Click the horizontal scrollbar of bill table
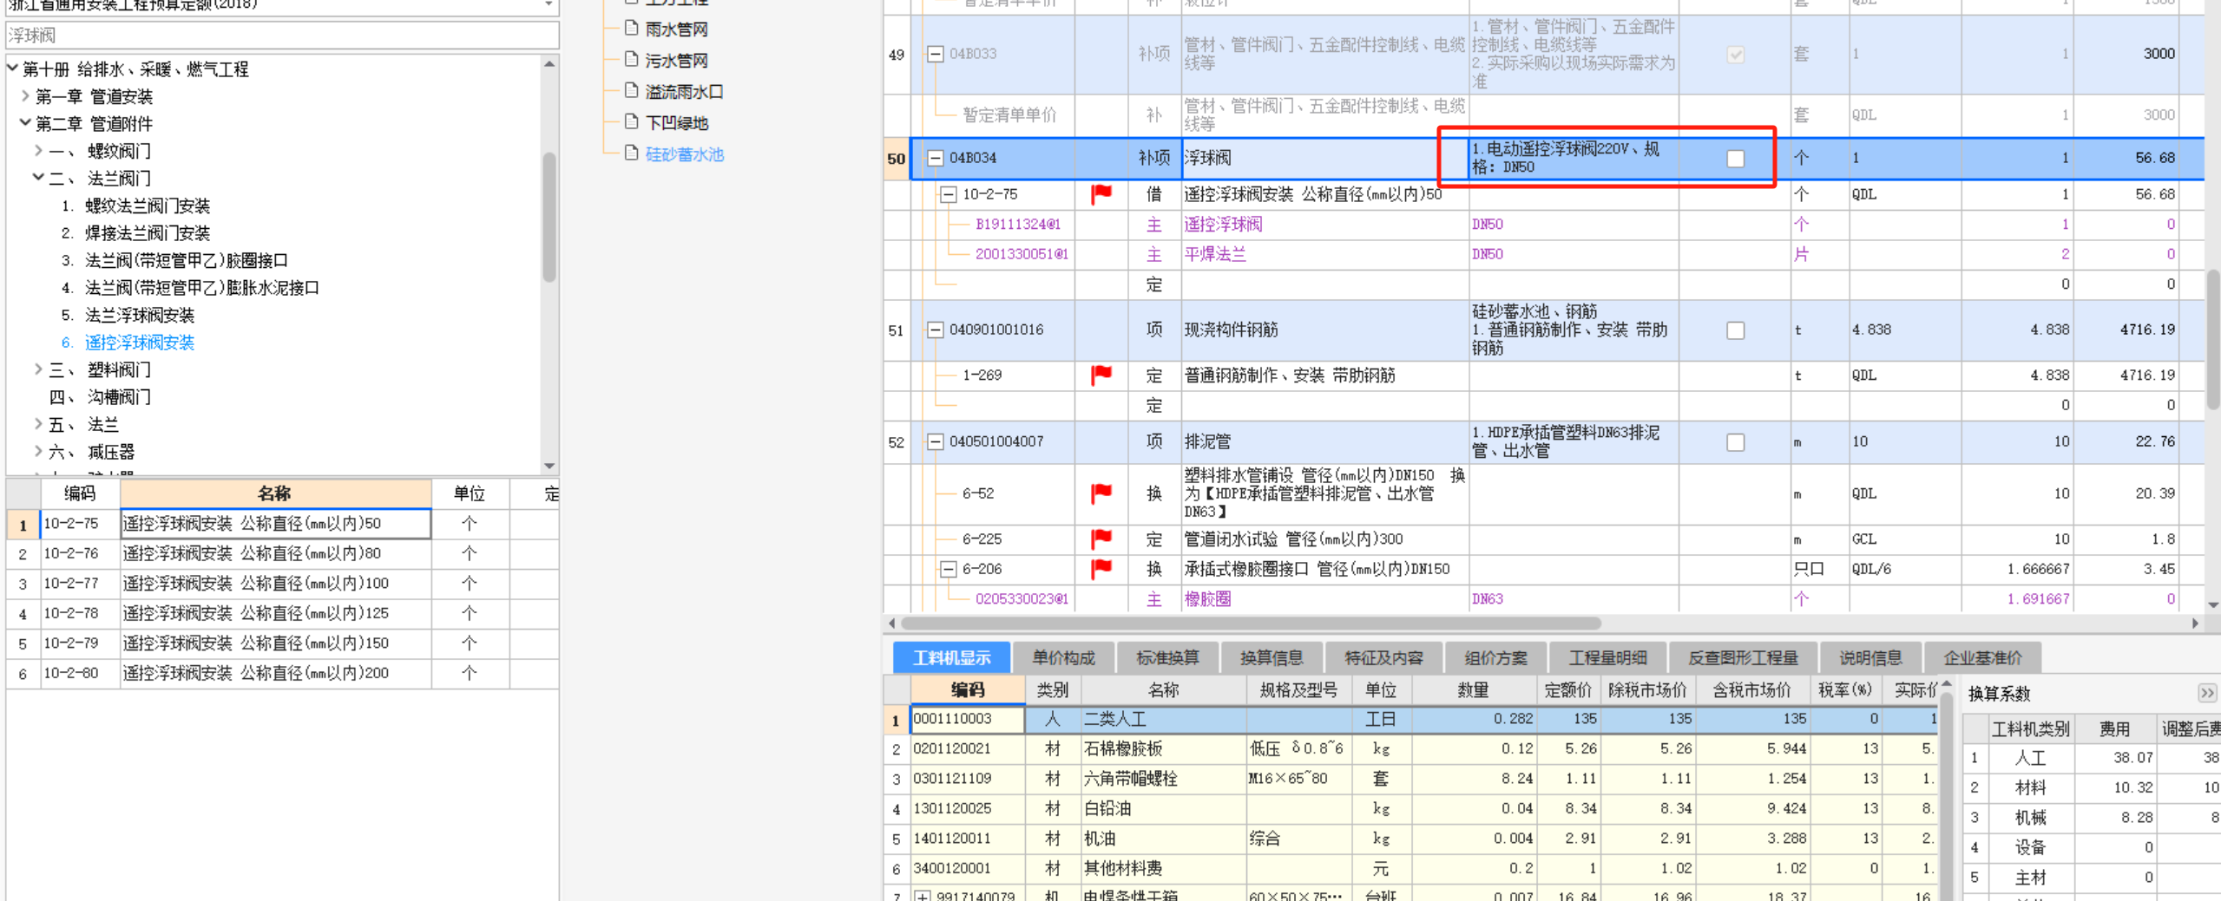2221x901 pixels. [x=1251, y=623]
